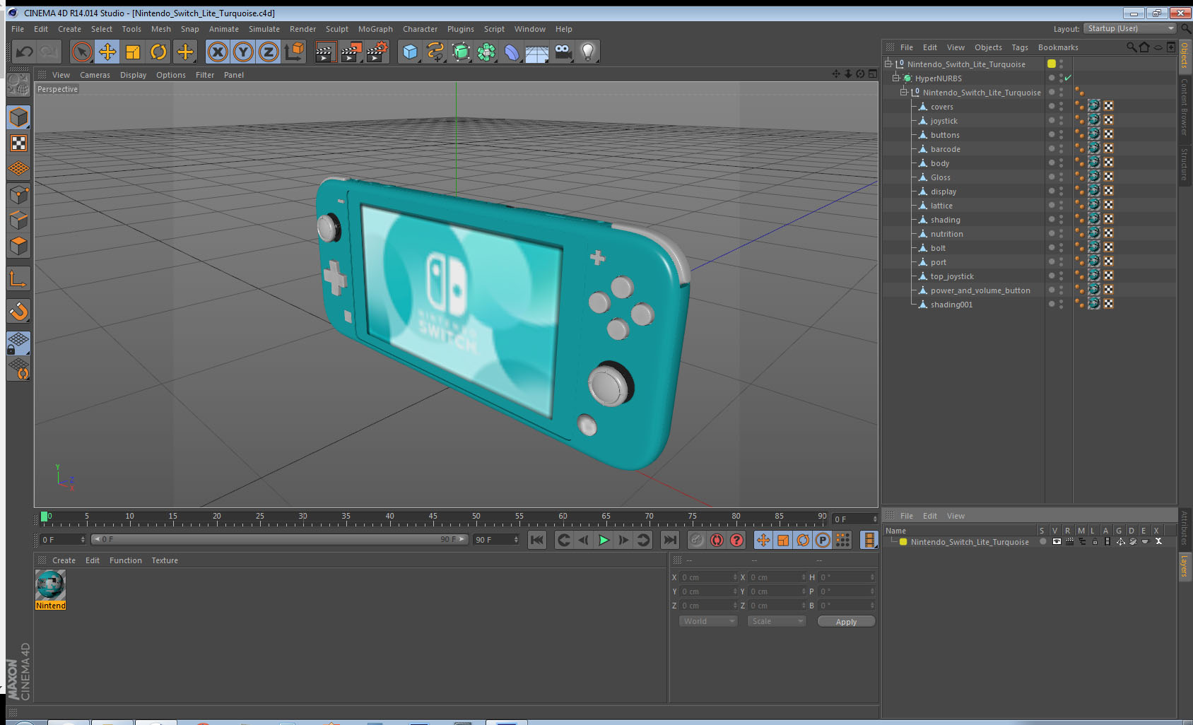Open the Layout dropdown Startup (User)
The width and height of the screenshot is (1193, 725).
click(x=1129, y=28)
